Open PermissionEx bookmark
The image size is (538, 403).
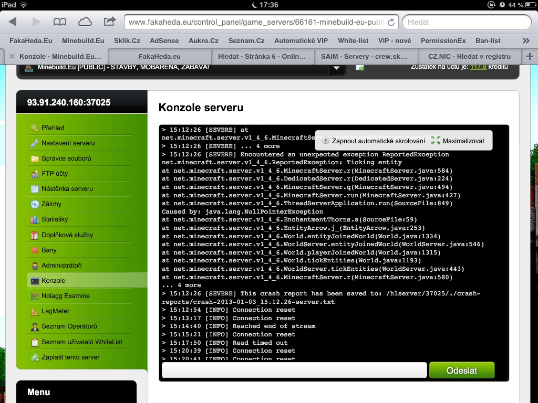[x=443, y=41]
